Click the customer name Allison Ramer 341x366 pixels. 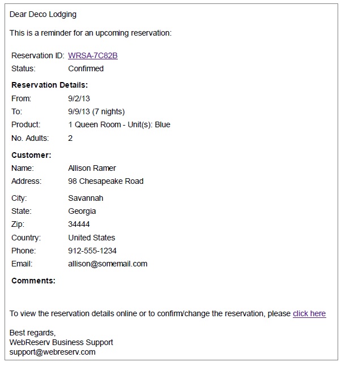pyautogui.click(x=92, y=168)
